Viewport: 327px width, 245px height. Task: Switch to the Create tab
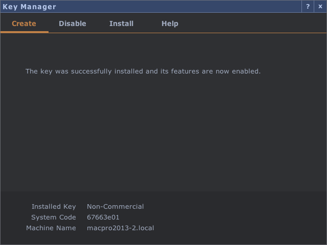click(x=24, y=23)
